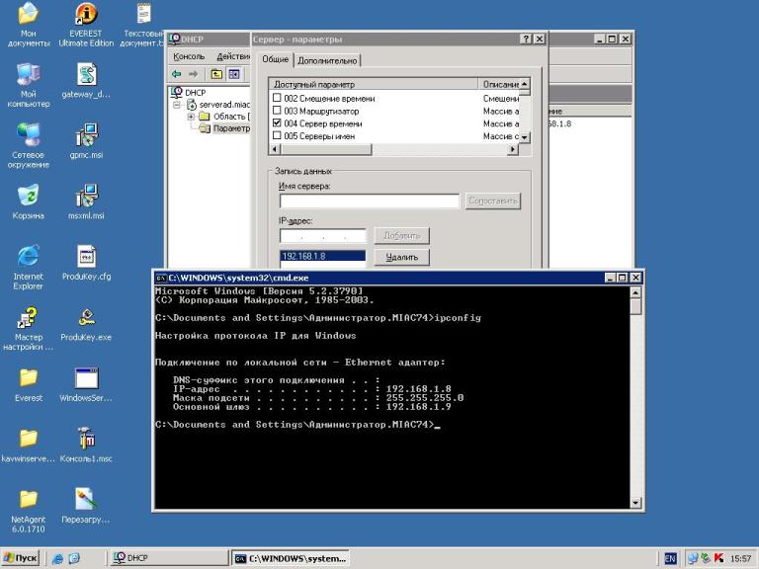Viewport: 759px width, 569px height.
Task: Click the options list horizontal scrollbar
Action: 394,149
